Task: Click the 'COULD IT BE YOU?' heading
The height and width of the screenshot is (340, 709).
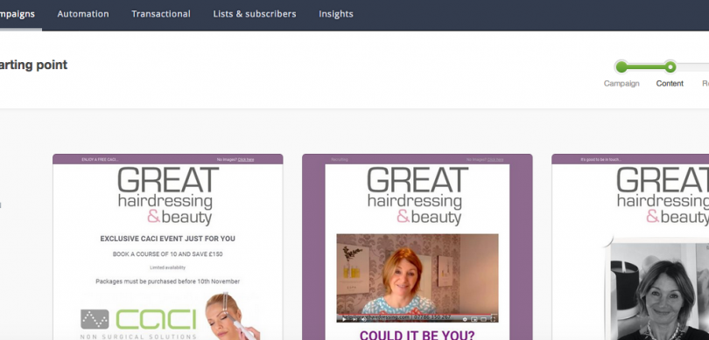Action: pos(418,336)
